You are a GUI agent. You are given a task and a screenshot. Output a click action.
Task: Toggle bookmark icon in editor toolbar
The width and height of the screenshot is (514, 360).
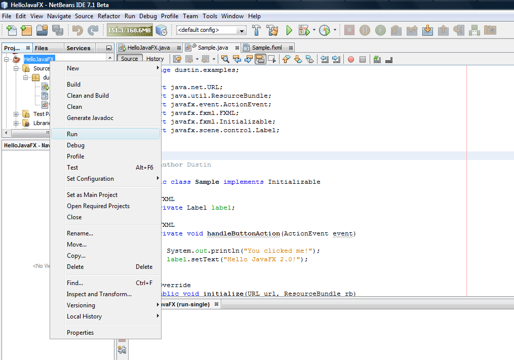click(x=310, y=59)
